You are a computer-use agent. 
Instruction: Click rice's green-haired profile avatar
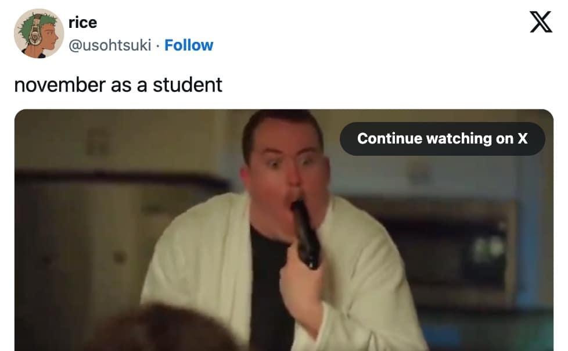tap(39, 33)
